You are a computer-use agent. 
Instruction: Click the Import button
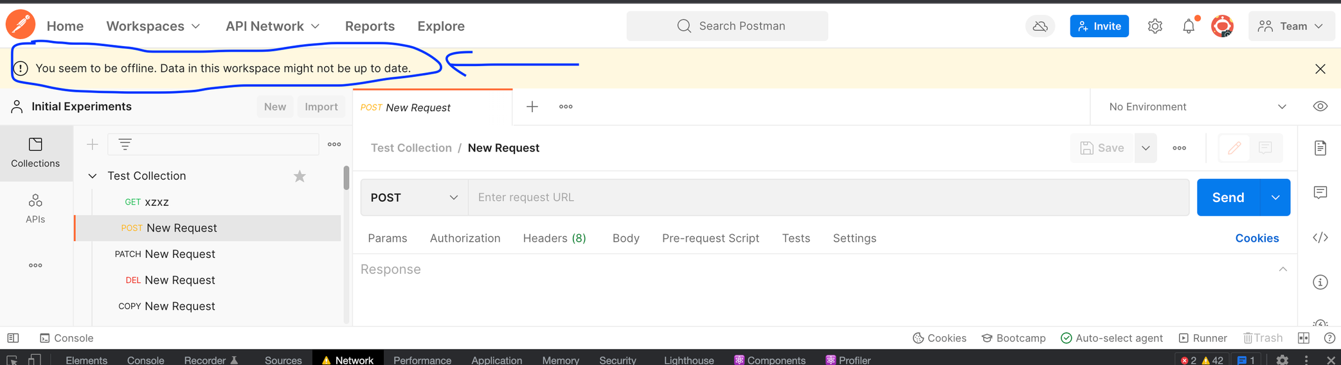(321, 106)
